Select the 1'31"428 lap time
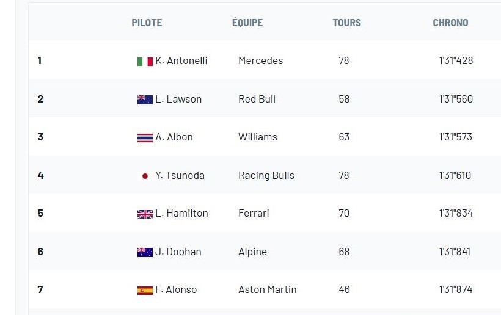The width and height of the screenshot is (501, 315). pos(456,60)
